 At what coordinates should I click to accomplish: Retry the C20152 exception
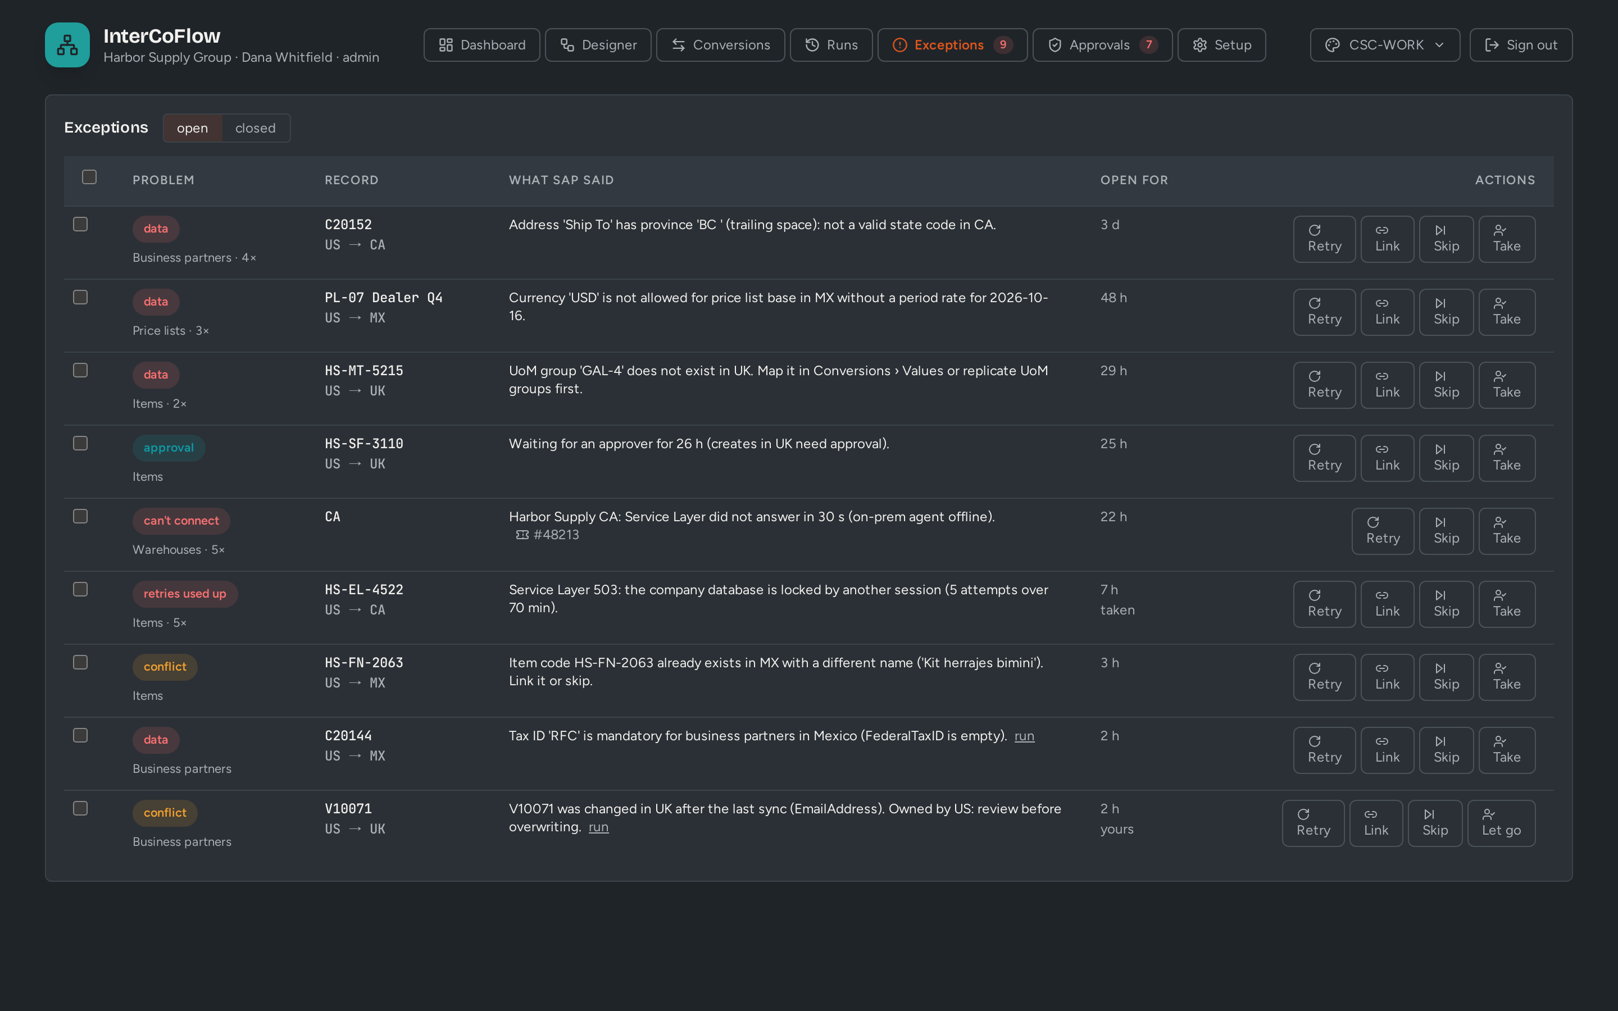(1324, 239)
